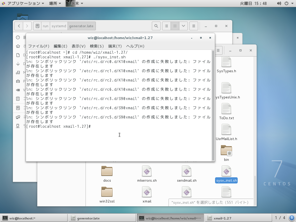Click the Computer disk icon in sidebar
Image resolution: width=296 pixels, height=222 pixels.
18,108
